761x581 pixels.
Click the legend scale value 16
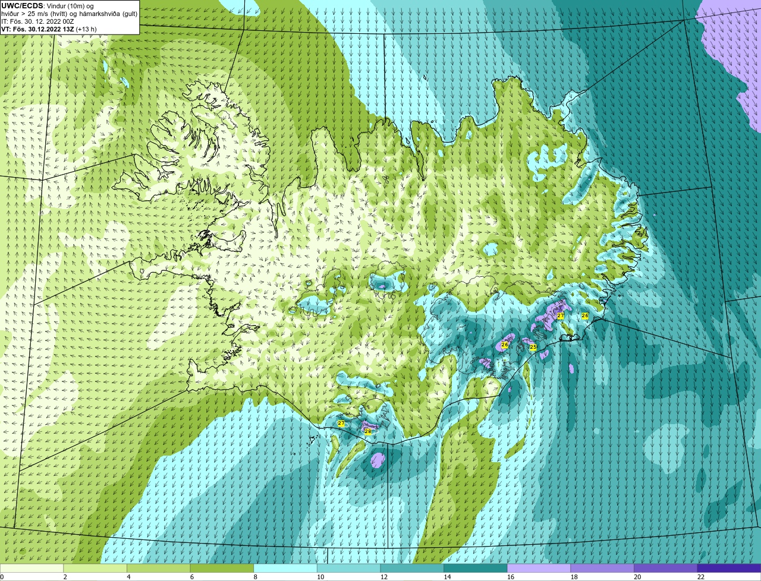(x=510, y=577)
